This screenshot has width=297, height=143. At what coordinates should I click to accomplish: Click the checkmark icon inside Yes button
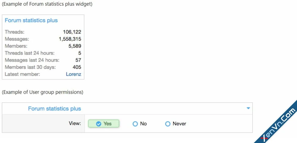click(99, 124)
